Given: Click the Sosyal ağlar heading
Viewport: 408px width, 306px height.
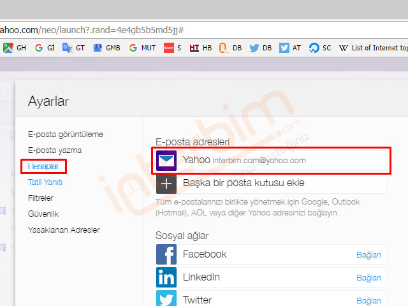Looking at the screenshot, I should (182, 236).
